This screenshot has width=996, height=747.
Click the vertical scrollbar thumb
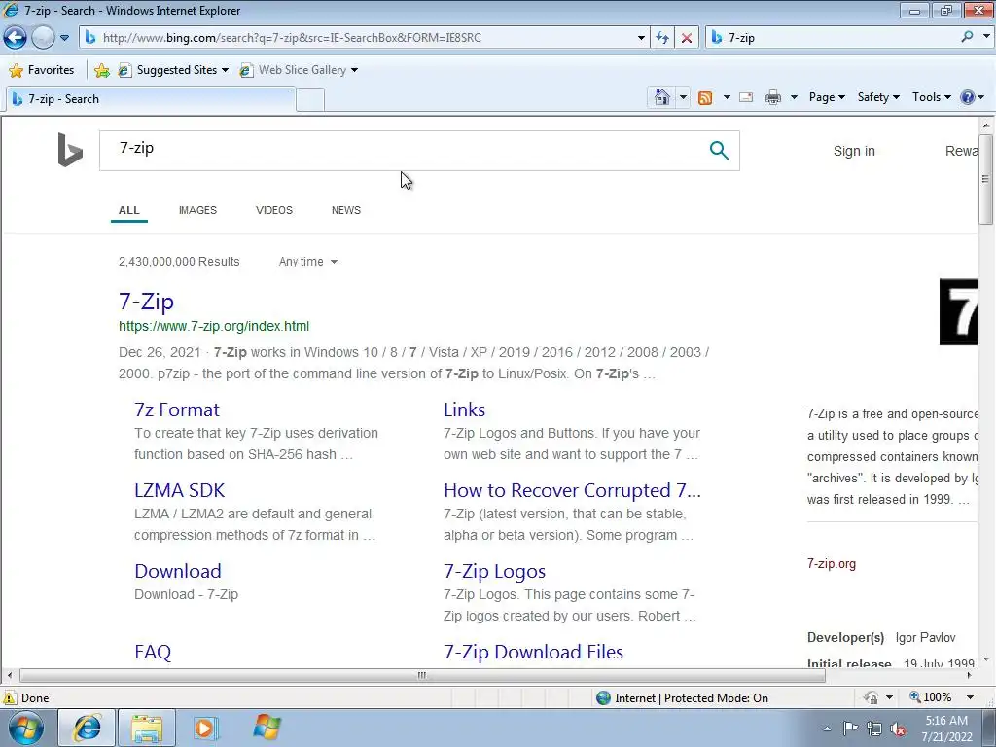(x=986, y=179)
